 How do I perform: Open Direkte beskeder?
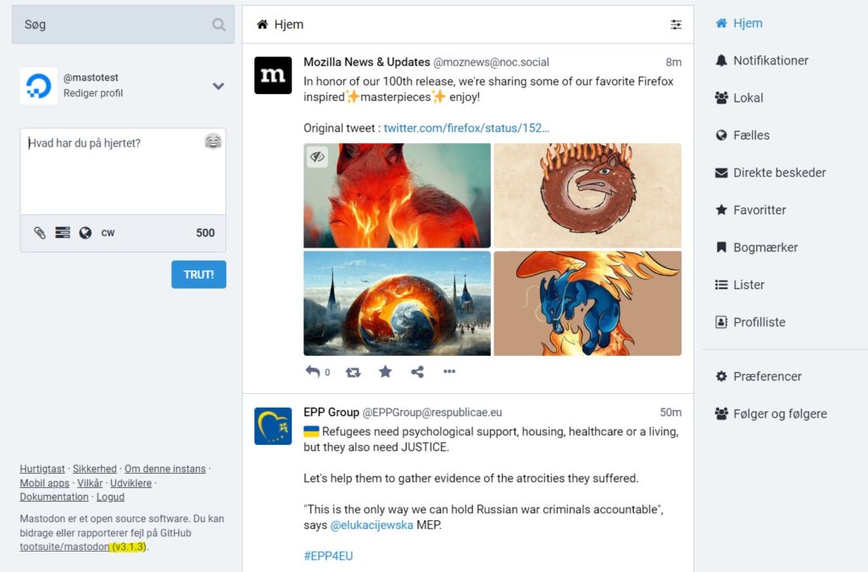[771, 173]
